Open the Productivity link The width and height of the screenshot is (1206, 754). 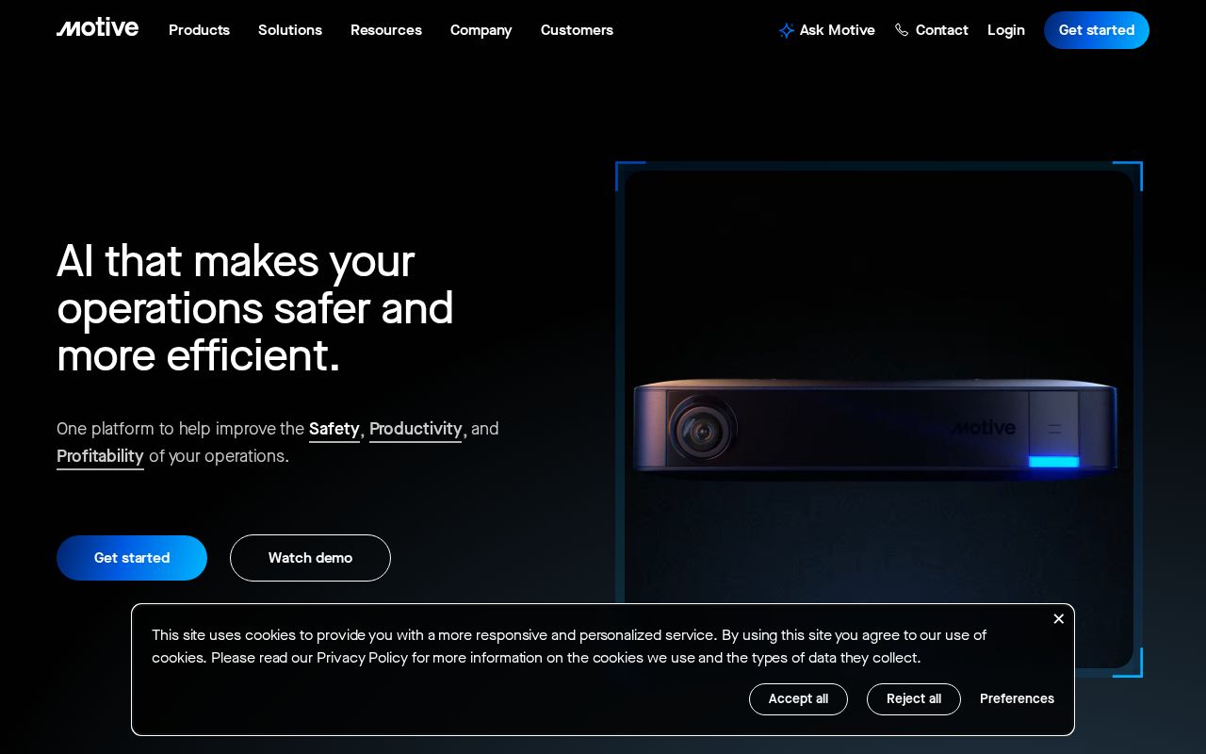(416, 429)
